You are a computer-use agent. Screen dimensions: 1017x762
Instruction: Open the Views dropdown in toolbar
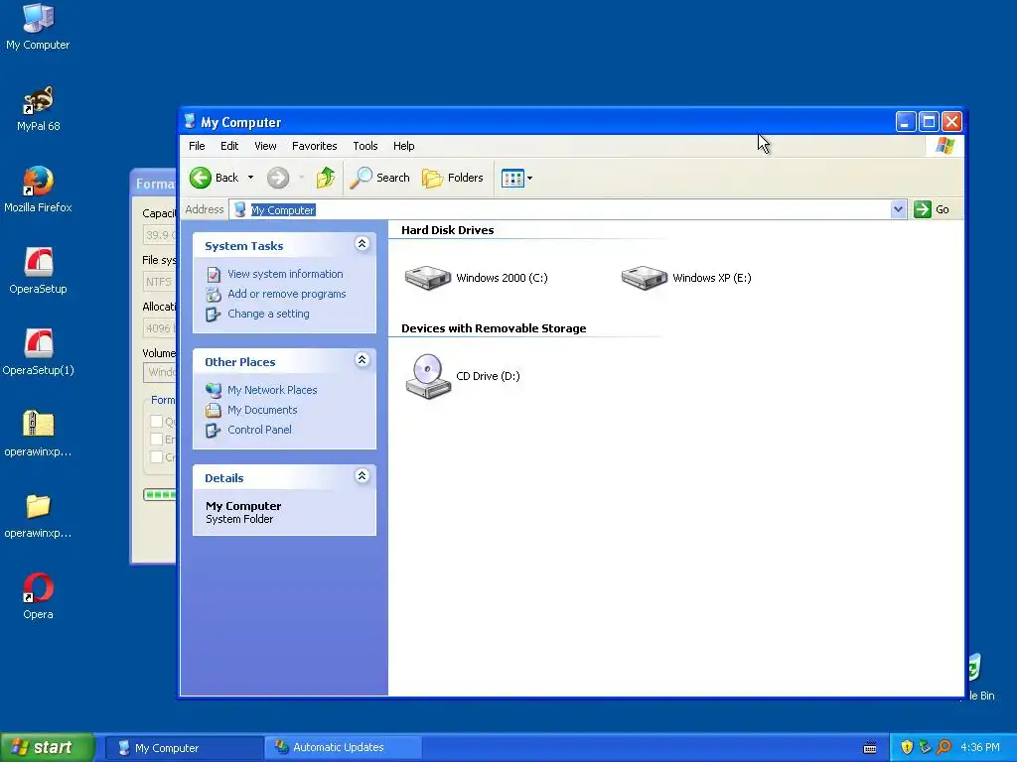click(516, 178)
